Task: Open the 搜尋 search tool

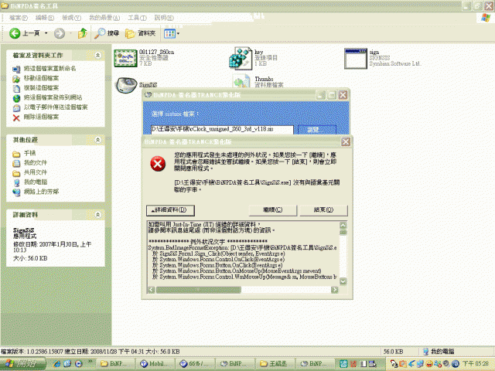Action: pyautogui.click(x=107, y=33)
